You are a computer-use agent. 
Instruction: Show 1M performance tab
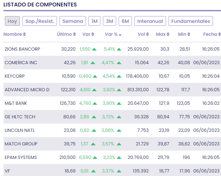[94, 21]
